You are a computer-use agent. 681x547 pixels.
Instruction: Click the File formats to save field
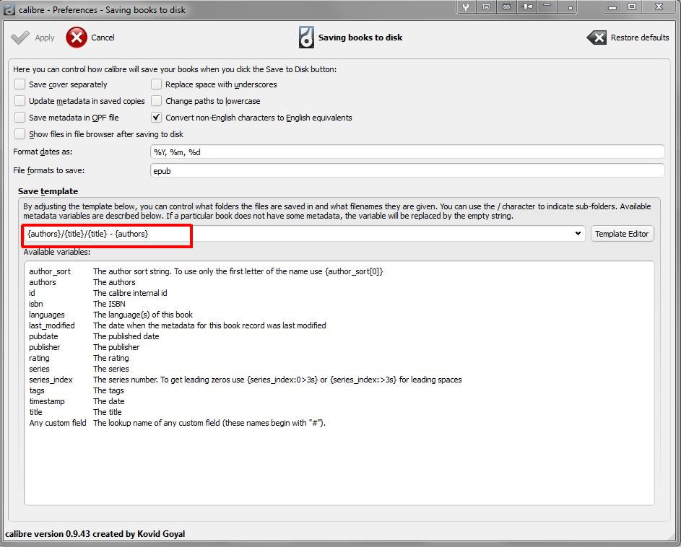click(407, 170)
